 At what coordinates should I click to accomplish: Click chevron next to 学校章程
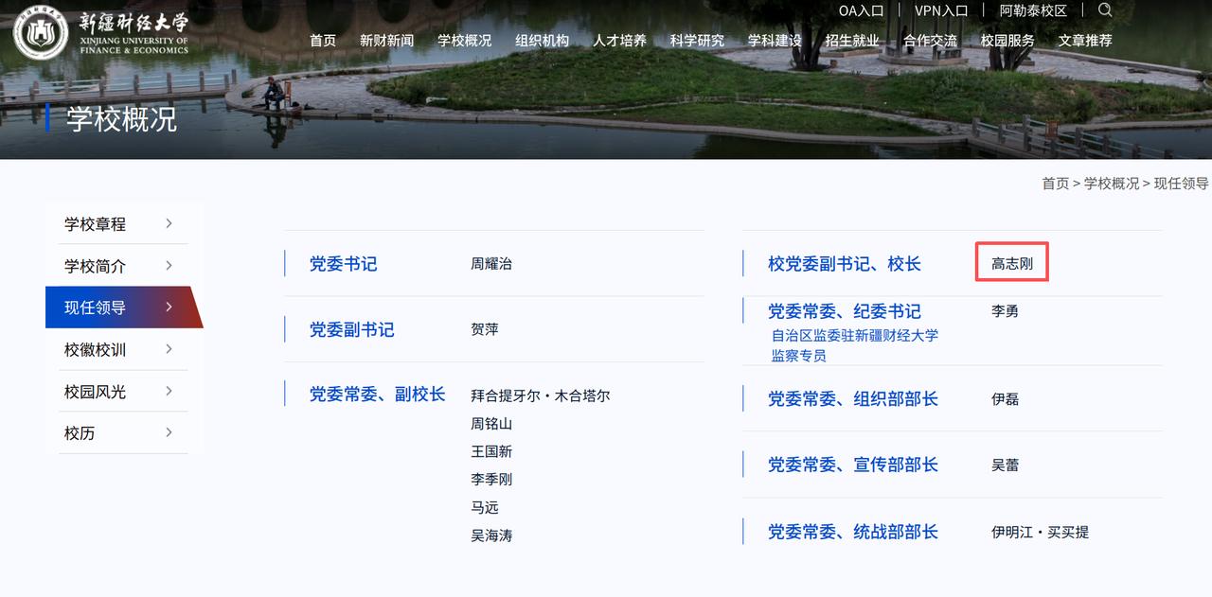click(x=169, y=223)
